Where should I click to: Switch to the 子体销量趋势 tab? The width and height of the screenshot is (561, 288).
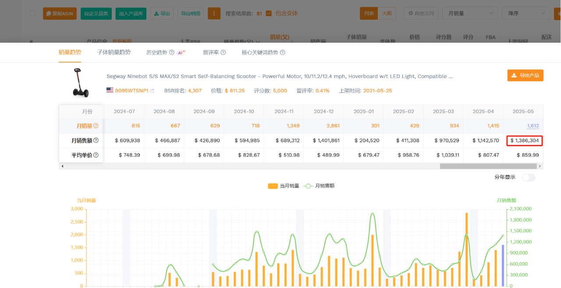pos(114,53)
